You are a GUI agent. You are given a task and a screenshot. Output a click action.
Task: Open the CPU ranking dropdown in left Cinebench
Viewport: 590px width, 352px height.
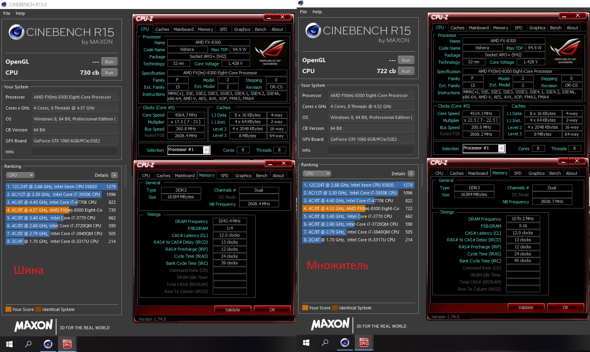(20, 175)
